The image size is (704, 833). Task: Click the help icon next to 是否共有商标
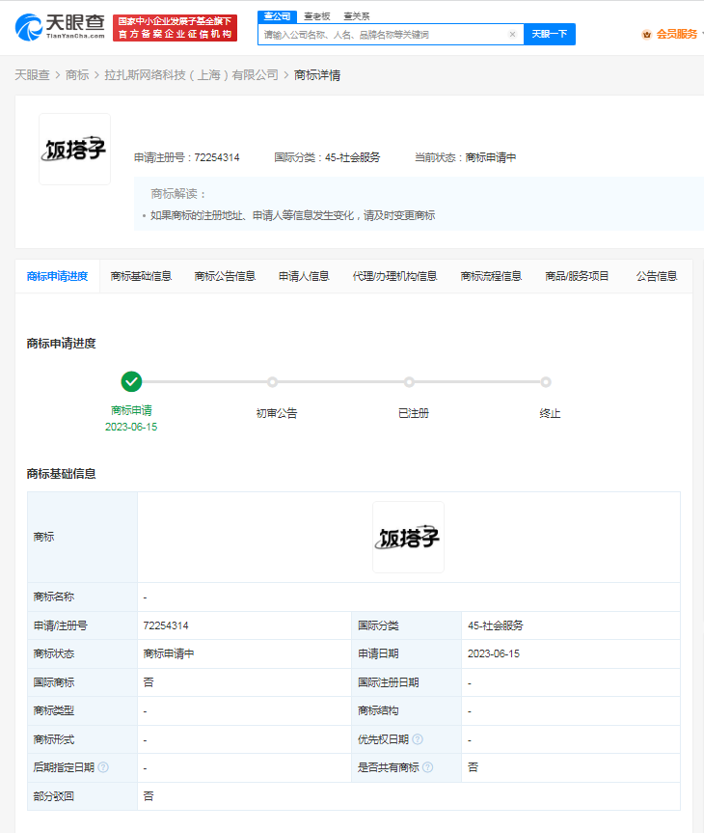[x=427, y=767]
